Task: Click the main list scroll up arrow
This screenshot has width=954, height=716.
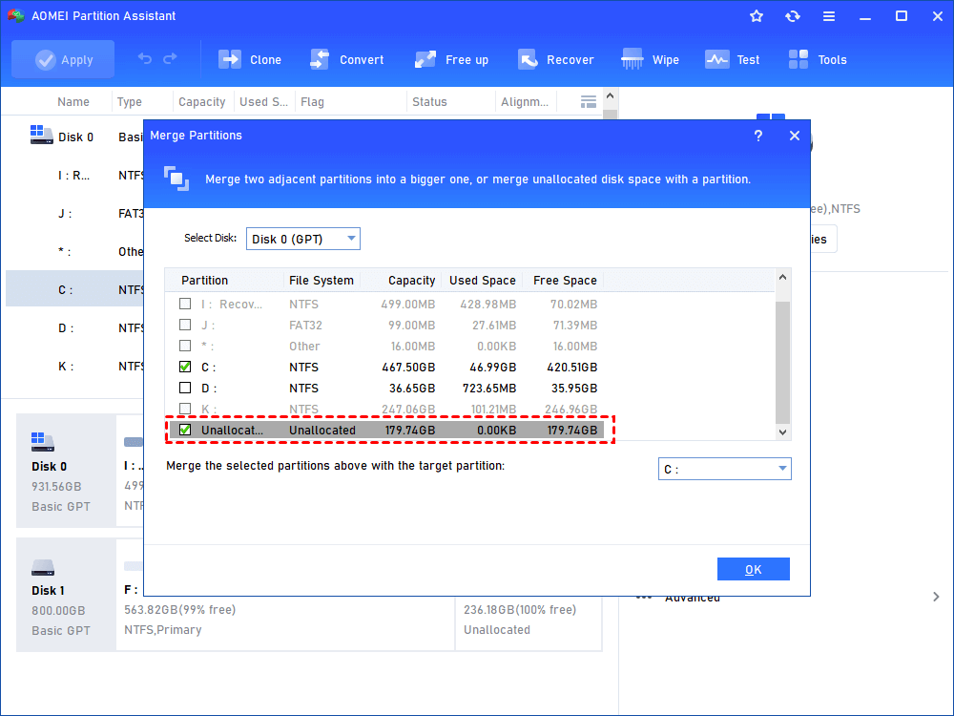Action: pyautogui.click(x=611, y=95)
